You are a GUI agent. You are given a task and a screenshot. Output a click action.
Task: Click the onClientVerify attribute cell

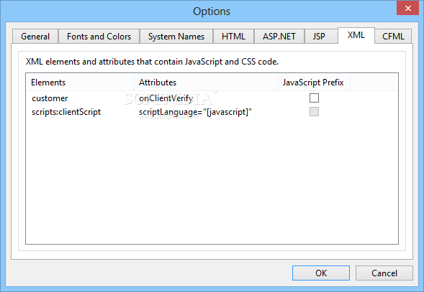point(166,98)
